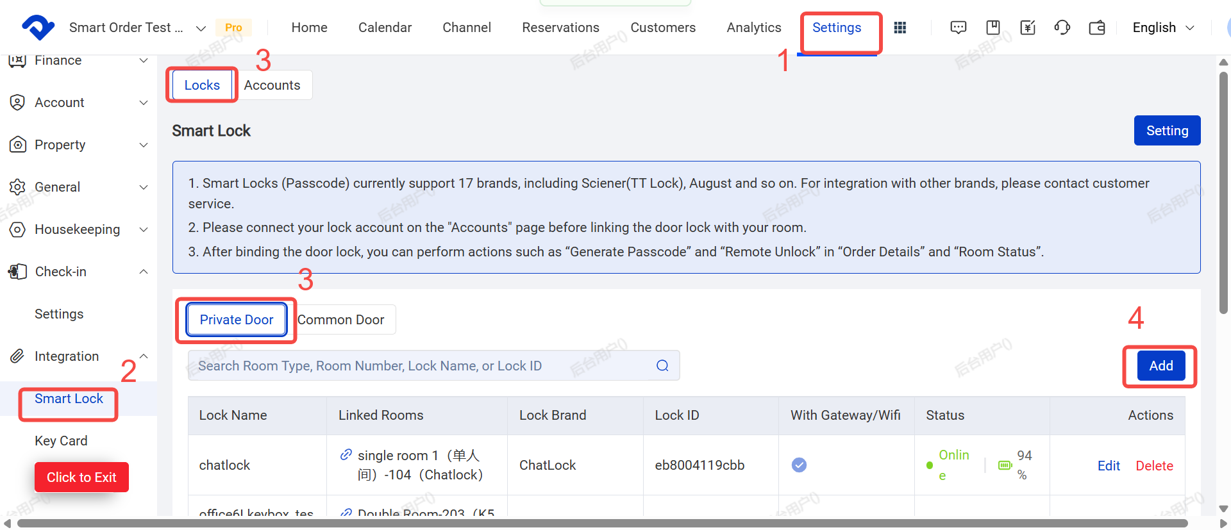Expand the General menu chevron
The width and height of the screenshot is (1231, 530).
(x=144, y=187)
